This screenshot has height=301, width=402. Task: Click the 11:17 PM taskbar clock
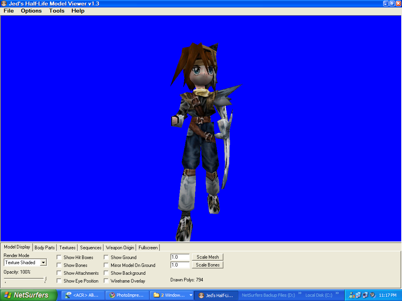point(387,295)
